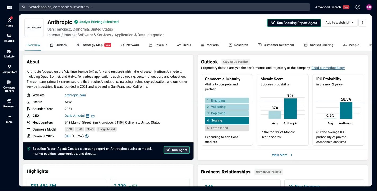Open the Research tab

click(238, 45)
